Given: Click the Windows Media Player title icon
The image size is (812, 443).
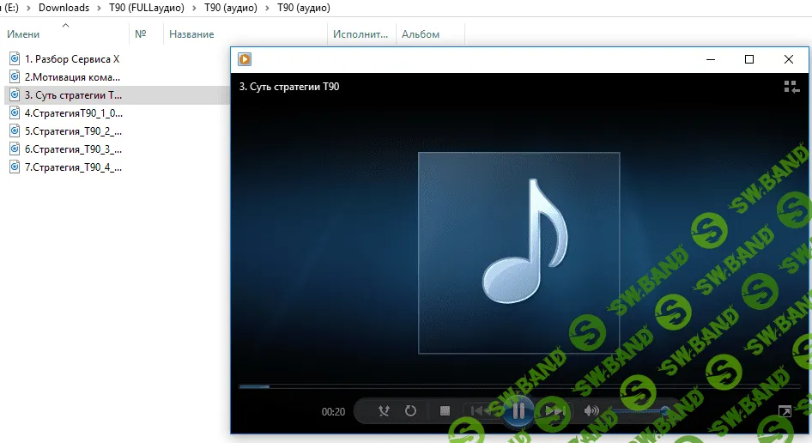Looking at the screenshot, I should [x=245, y=59].
